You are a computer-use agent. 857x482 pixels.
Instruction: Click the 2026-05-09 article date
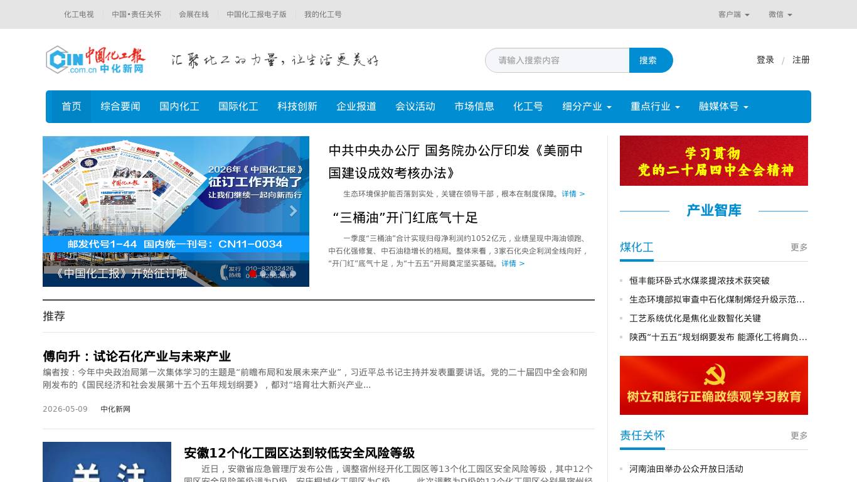[x=65, y=409]
